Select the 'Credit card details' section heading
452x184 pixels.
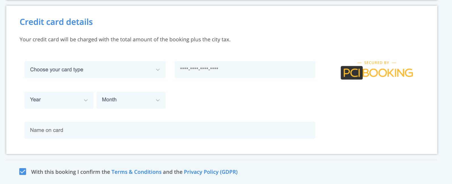click(x=56, y=22)
